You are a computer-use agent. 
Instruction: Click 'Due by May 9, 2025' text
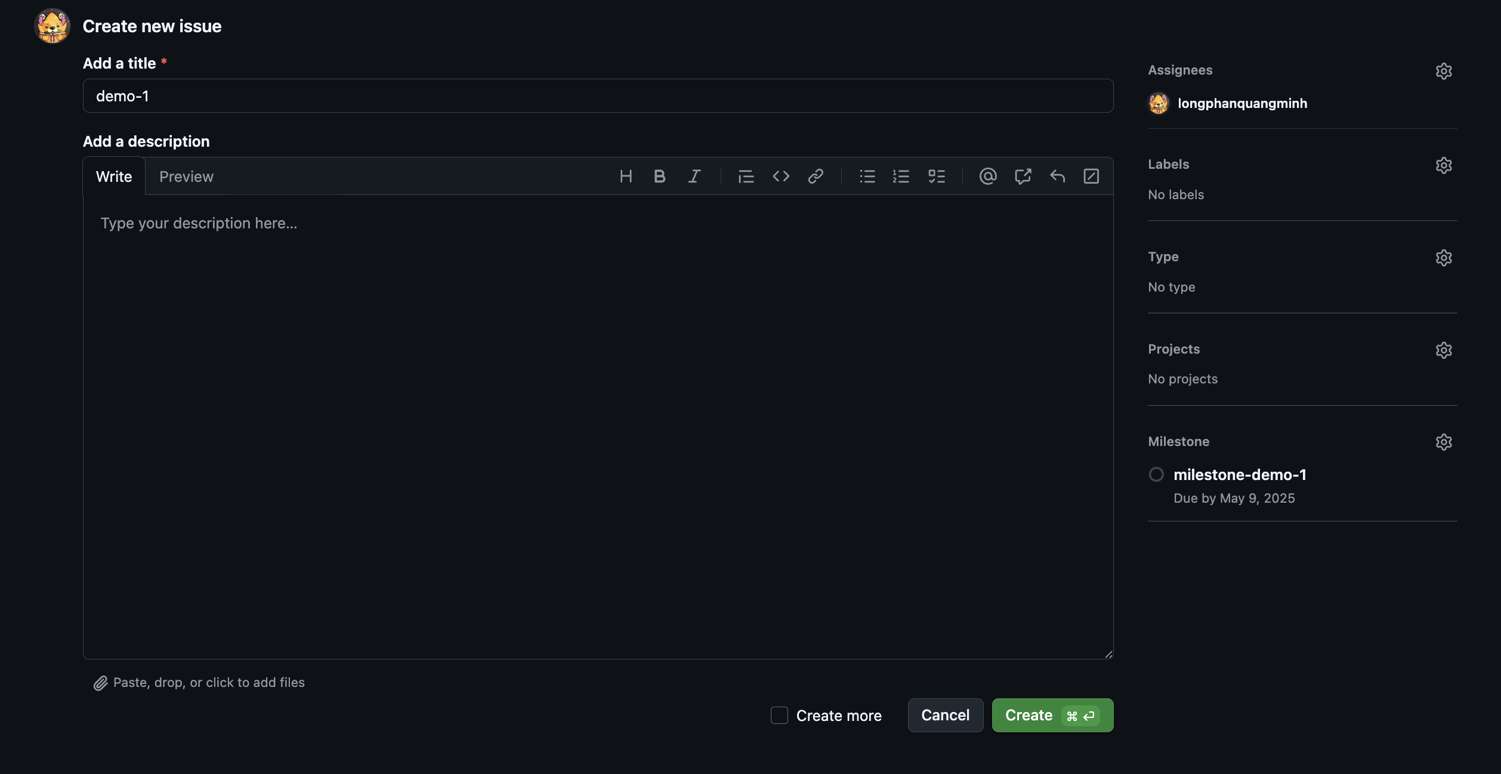[x=1234, y=498]
